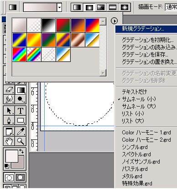Click the gradient tool preset icon in options bar

(x=13, y=7)
